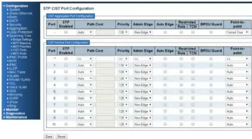Enable STP for aggregated ports
Viewport: 252px width, 139px height.
click(x=66, y=32)
